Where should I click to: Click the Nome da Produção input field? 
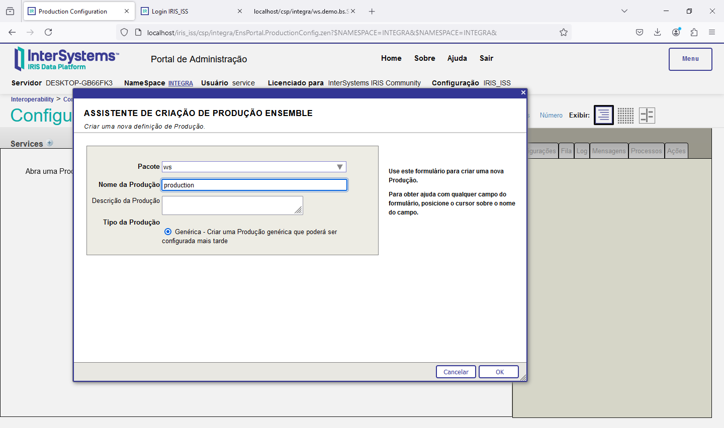pyautogui.click(x=254, y=185)
